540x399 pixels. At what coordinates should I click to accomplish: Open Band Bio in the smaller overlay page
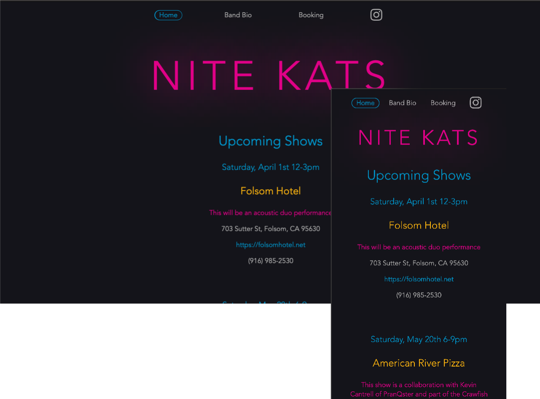[402, 103]
